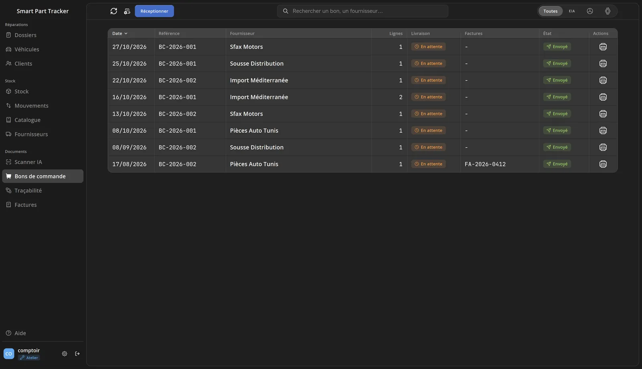642x369 pixels.
Task: Open Mouvements in the sidebar
Action: pyautogui.click(x=43, y=106)
